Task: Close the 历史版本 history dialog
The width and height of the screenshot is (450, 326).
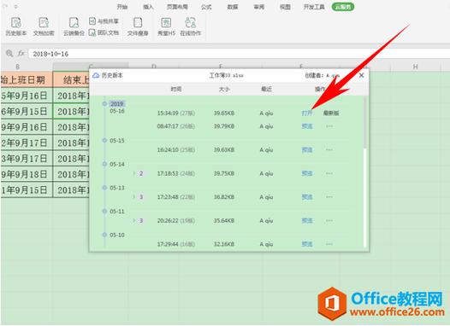Action: pyautogui.click(x=361, y=75)
